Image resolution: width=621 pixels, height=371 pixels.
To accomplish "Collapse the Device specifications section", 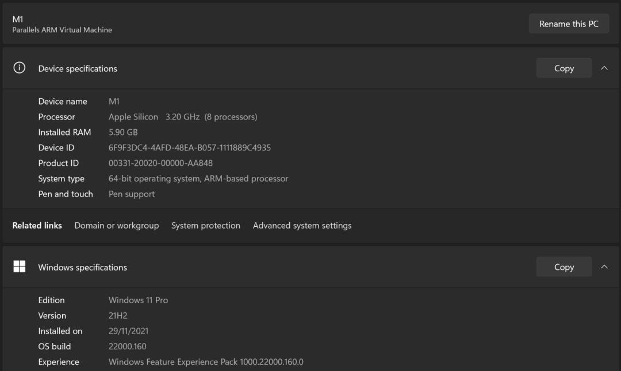I will pyautogui.click(x=604, y=68).
